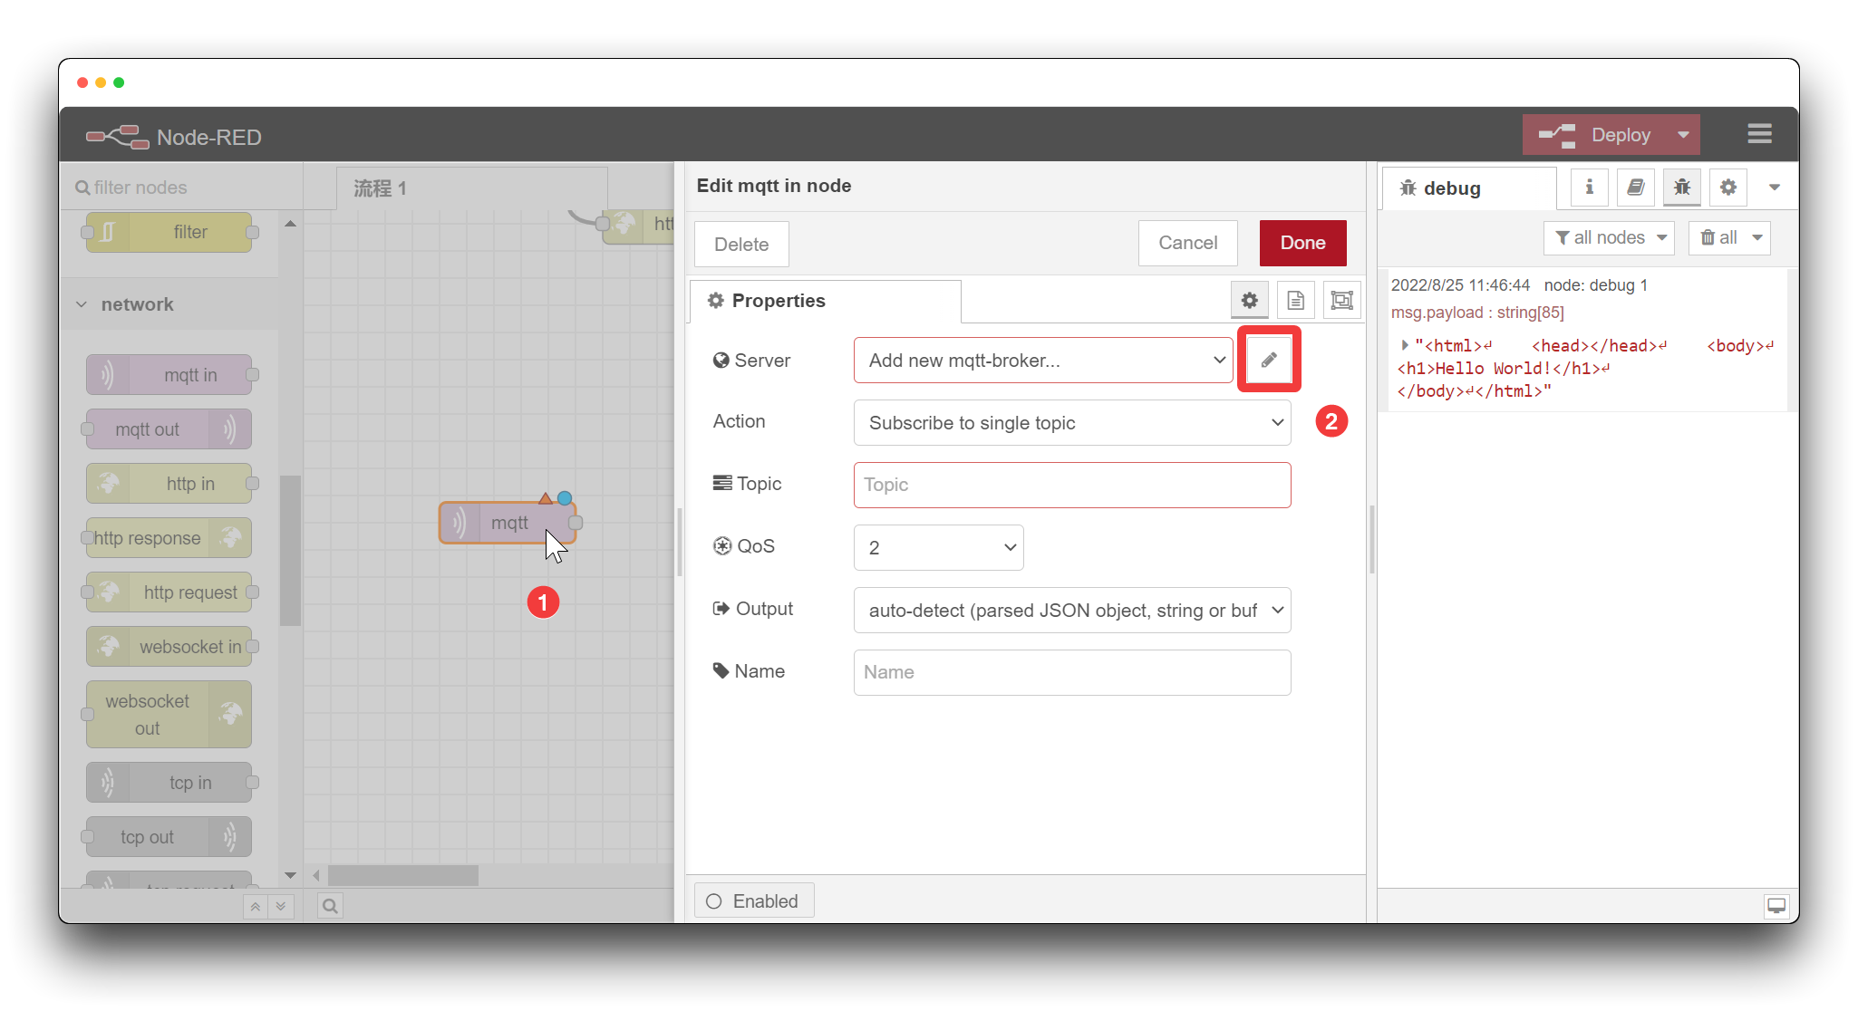This screenshot has width=1858, height=1011.
Task: Open the hamburger main menu
Action: click(x=1759, y=134)
